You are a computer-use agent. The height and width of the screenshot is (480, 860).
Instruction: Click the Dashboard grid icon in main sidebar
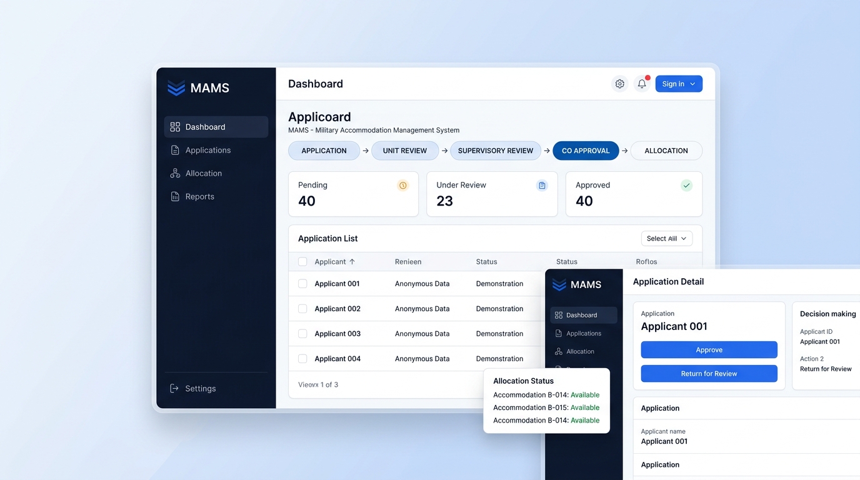click(175, 127)
